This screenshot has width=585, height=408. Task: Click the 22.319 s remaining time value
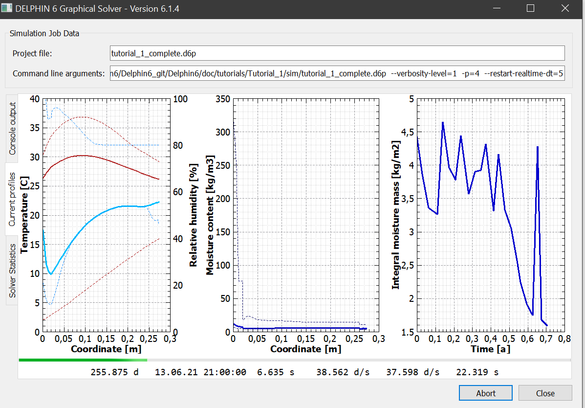point(477,372)
